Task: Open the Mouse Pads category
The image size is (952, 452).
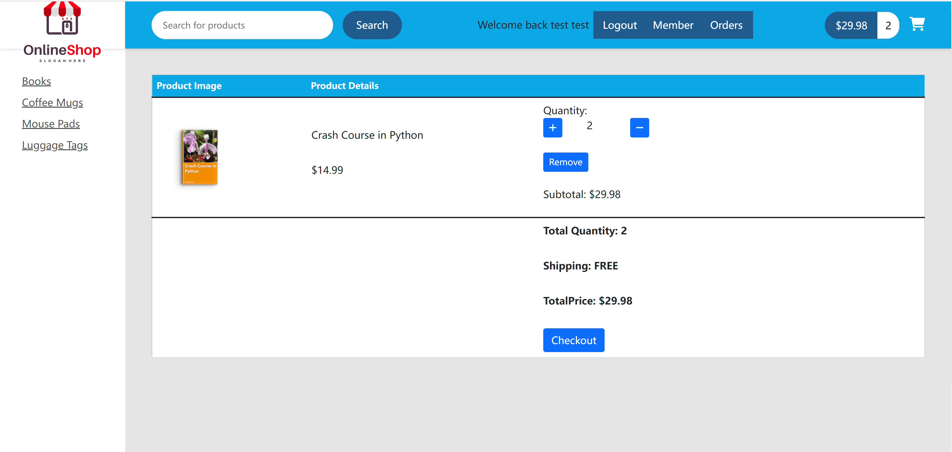Action: (x=51, y=124)
